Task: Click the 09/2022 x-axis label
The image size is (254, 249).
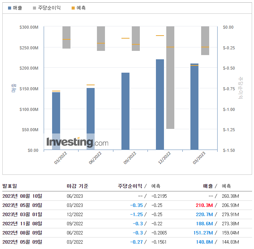Action: pos(130,158)
